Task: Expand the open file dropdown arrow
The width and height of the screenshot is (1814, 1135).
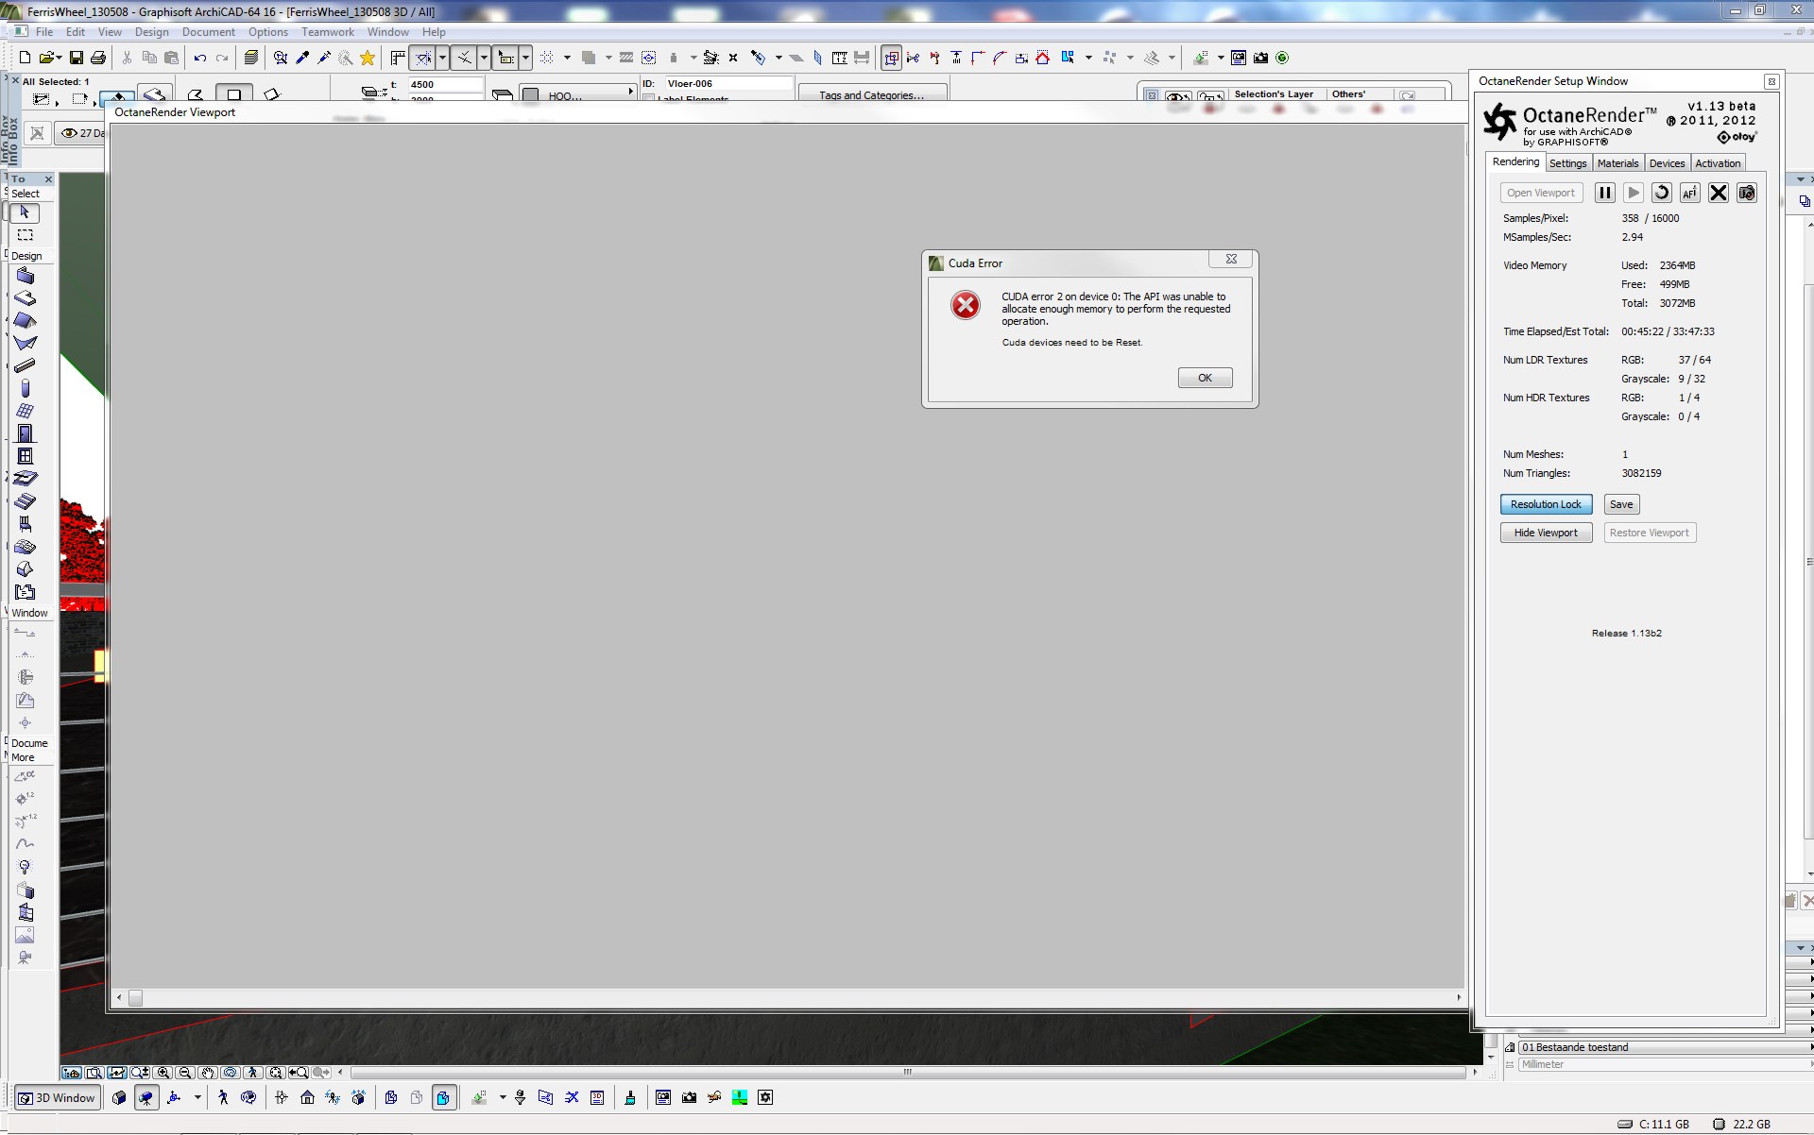Action: click(x=59, y=59)
